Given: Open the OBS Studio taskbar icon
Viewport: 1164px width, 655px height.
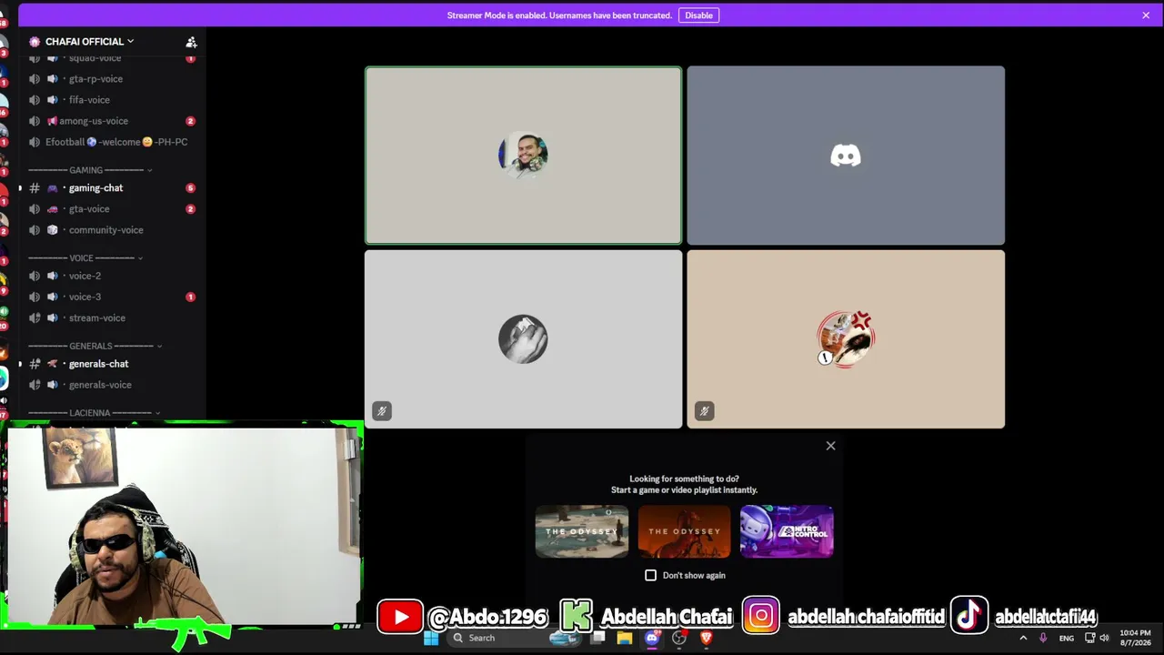Looking at the screenshot, I should (x=679, y=639).
